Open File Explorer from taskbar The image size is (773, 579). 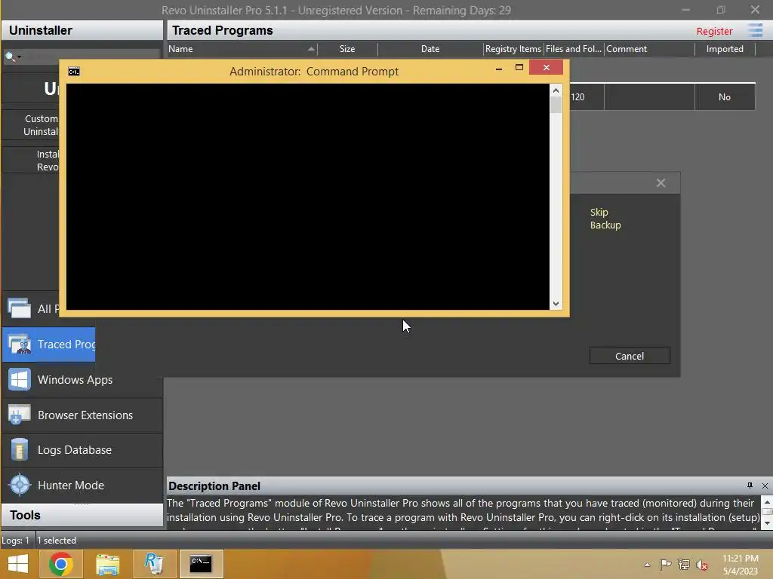(107, 564)
